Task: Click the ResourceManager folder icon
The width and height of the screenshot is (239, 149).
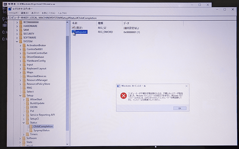Action: (24, 80)
